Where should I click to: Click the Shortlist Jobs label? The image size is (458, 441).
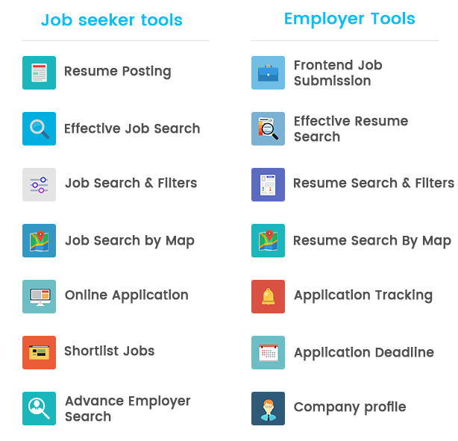tap(109, 351)
